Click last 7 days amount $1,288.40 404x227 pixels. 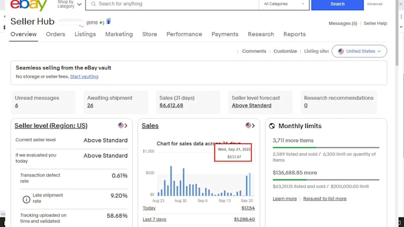[x=244, y=219]
